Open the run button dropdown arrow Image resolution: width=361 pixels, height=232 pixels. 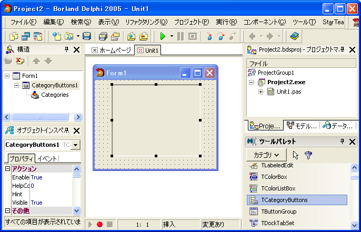click(172, 36)
